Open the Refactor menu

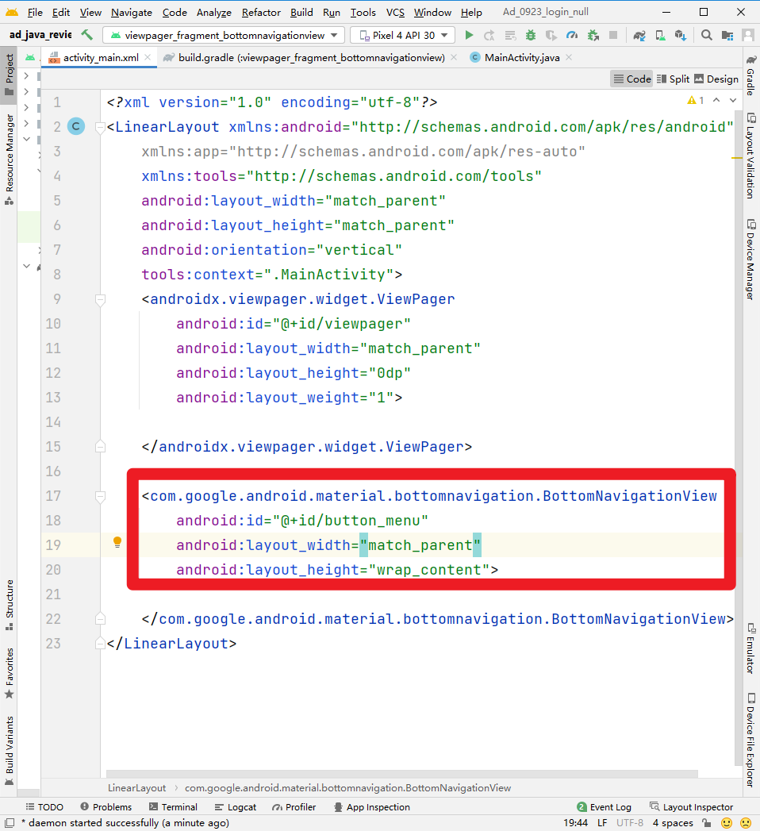(261, 12)
